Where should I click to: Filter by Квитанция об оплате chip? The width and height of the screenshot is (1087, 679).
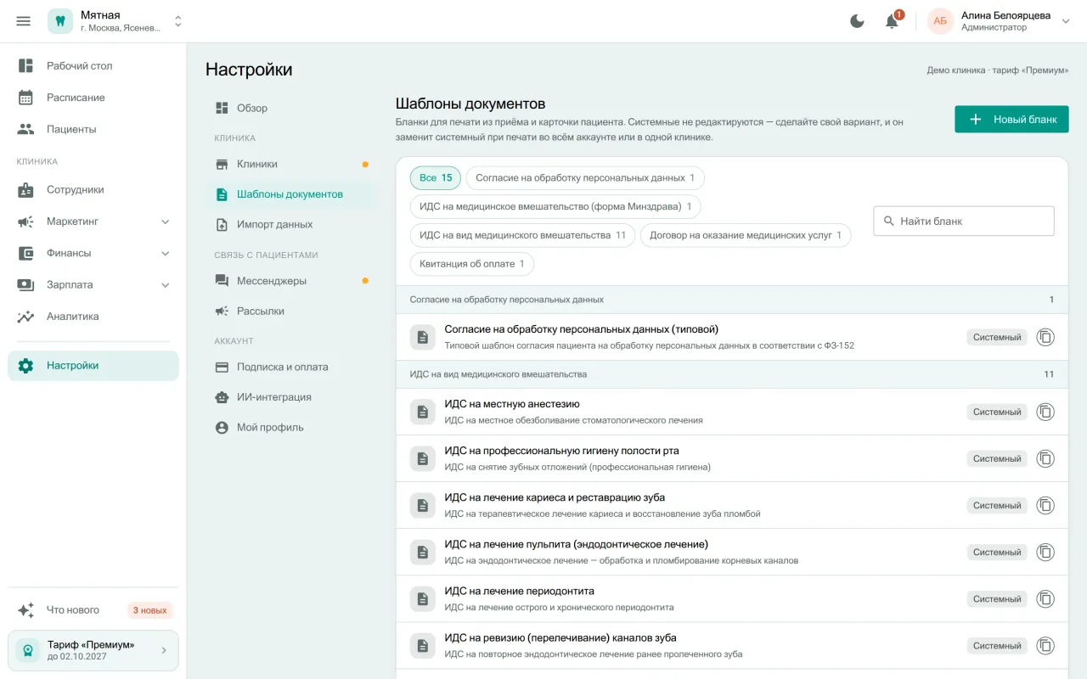[472, 264]
